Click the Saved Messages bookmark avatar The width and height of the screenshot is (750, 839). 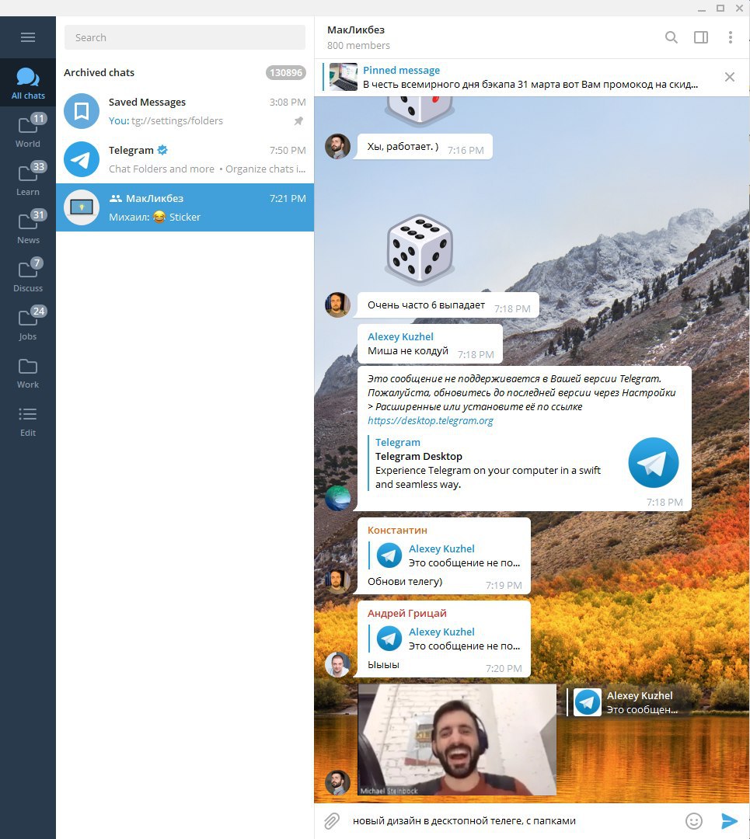tap(82, 111)
